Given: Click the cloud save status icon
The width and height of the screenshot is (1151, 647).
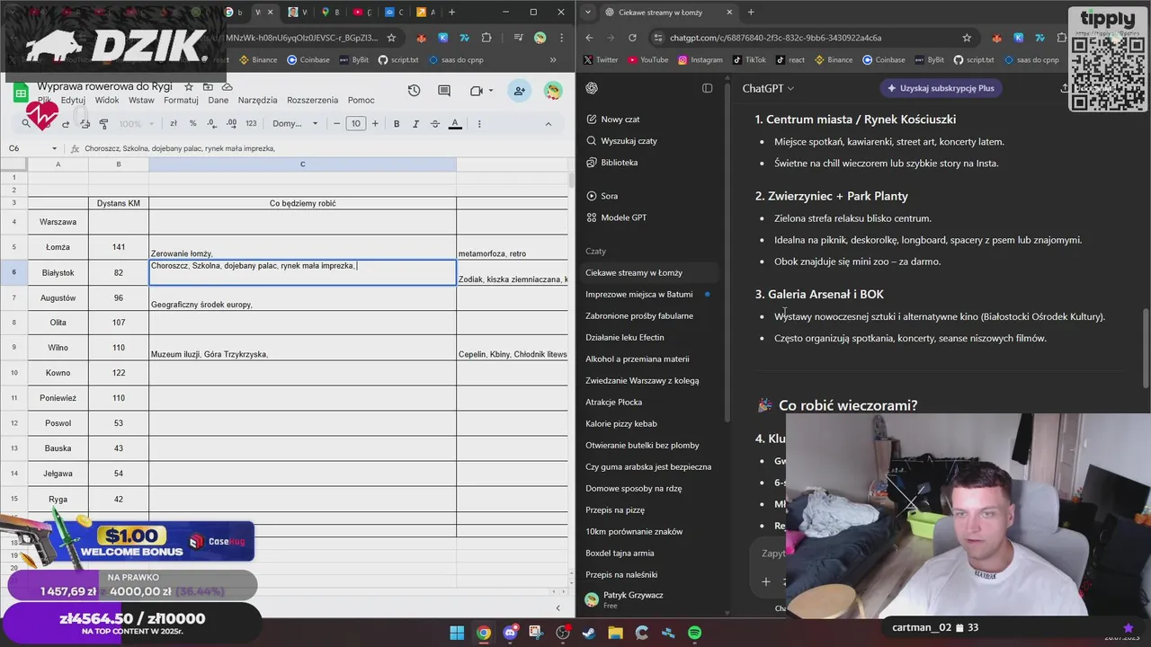Looking at the screenshot, I should 227,86.
